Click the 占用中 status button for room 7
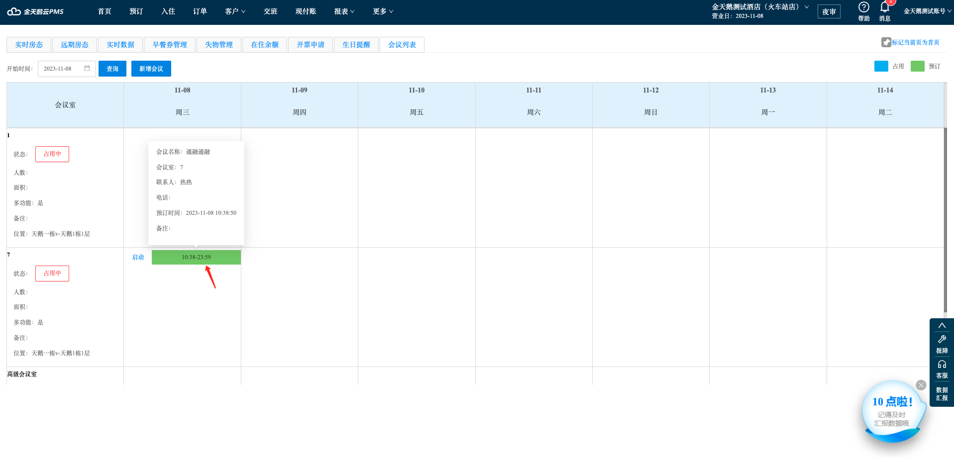Image resolution: width=954 pixels, height=458 pixels. [52, 274]
